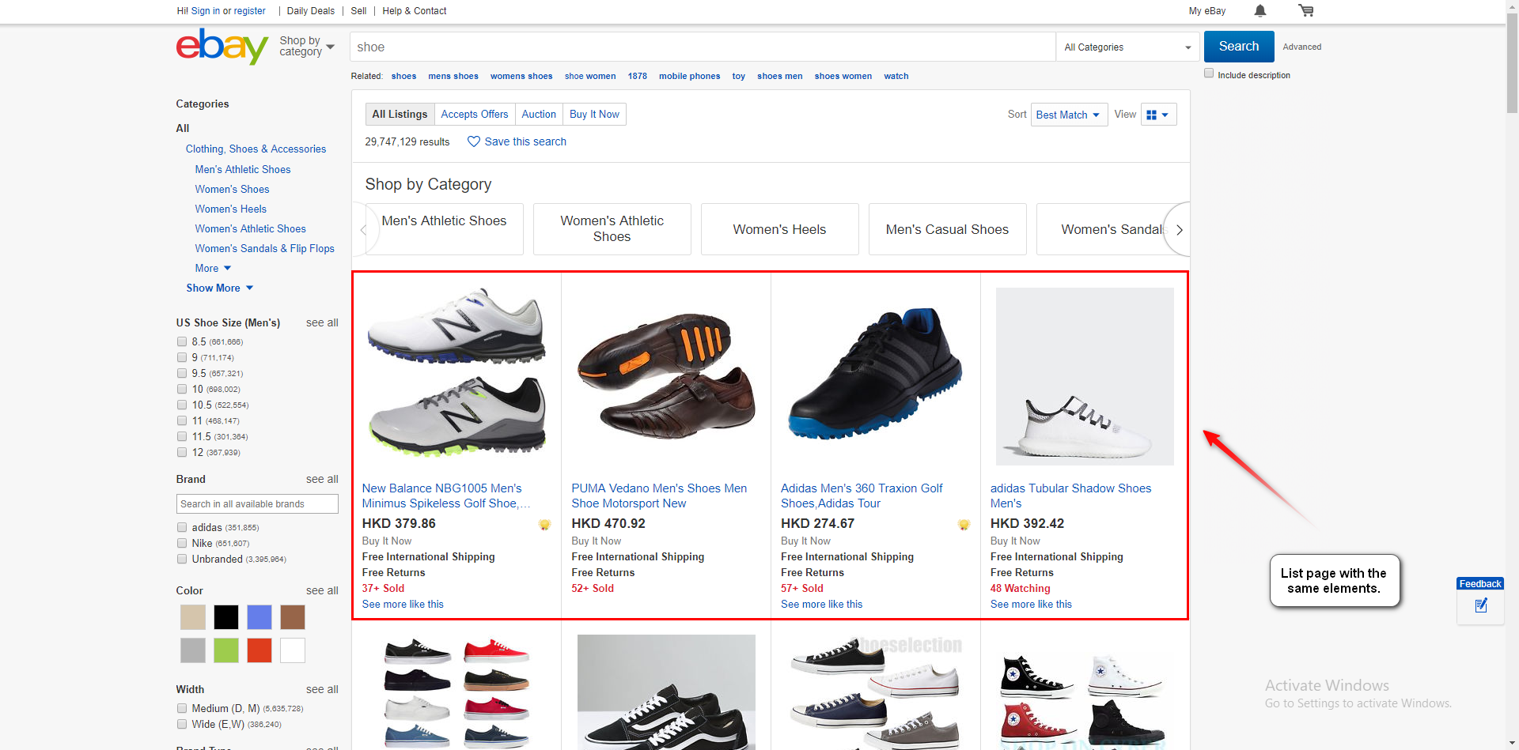
Task: Select the Auction tab
Action: 539,114
